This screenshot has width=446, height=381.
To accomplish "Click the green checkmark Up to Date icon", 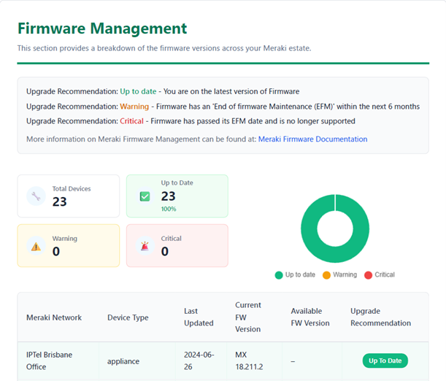I will tap(145, 196).
